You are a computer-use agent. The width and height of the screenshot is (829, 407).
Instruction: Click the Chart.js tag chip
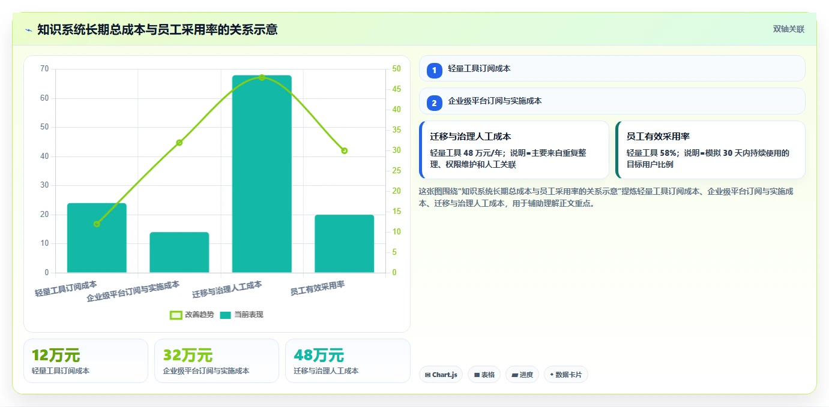tap(441, 375)
